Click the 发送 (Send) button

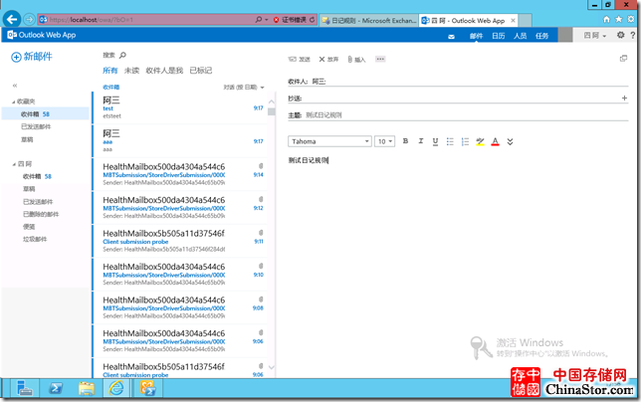tap(300, 60)
